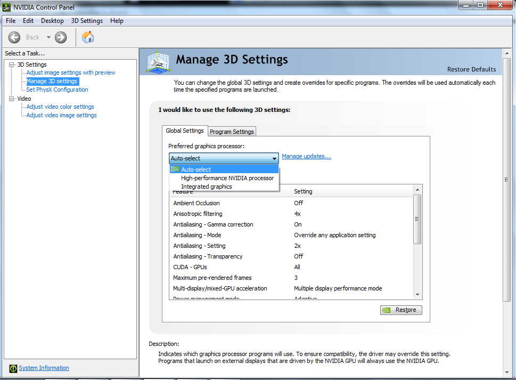The width and height of the screenshot is (516, 380).
Task: Open the 3D Settings menu
Action: 87,21
